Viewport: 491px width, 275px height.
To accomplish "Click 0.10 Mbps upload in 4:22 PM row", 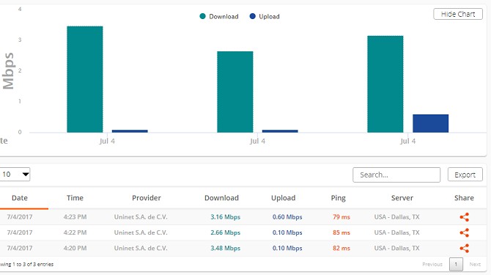I will (x=287, y=232).
